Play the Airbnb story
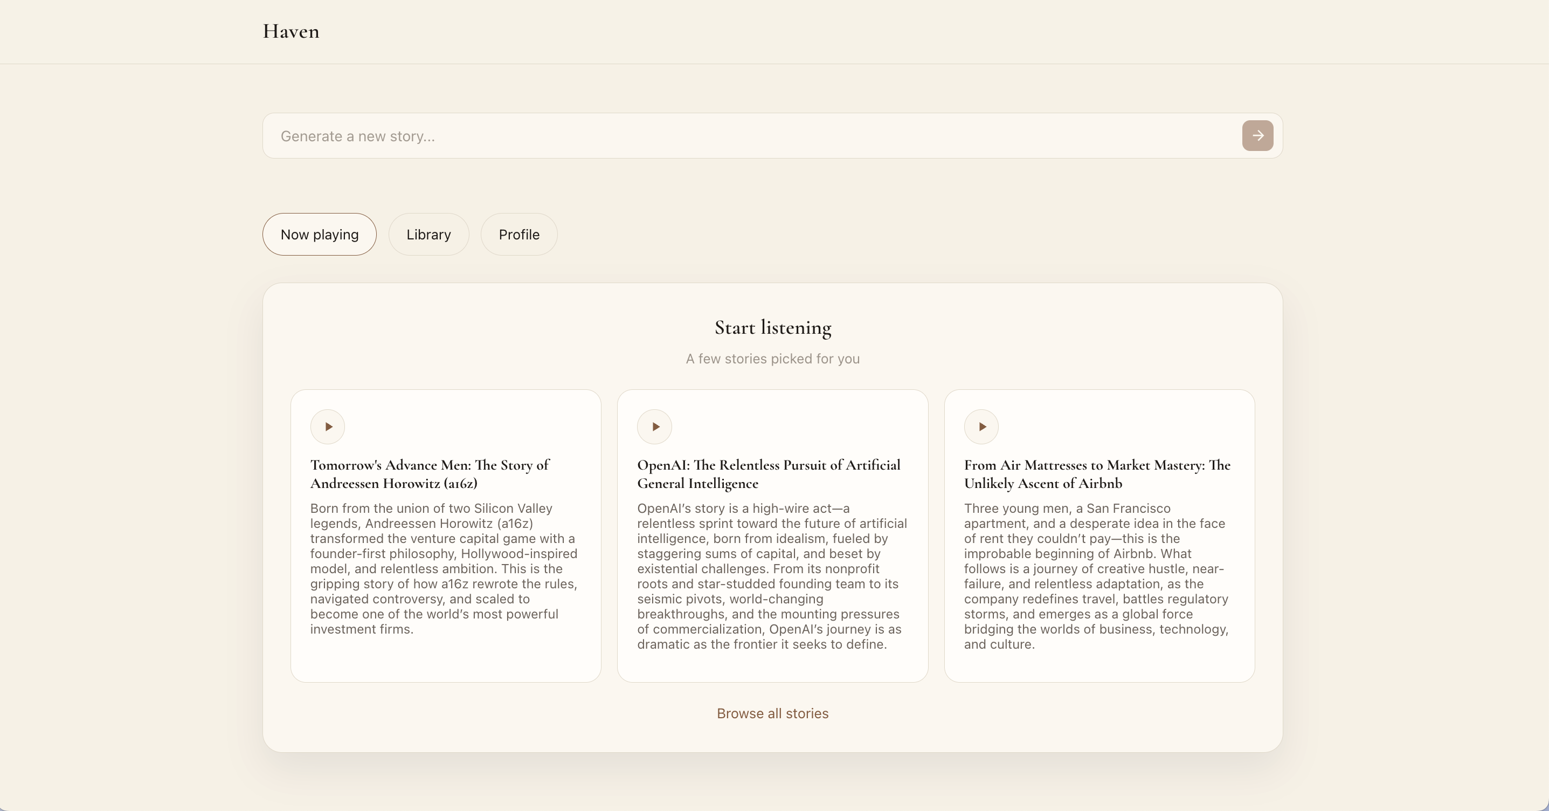 click(982, 427)
